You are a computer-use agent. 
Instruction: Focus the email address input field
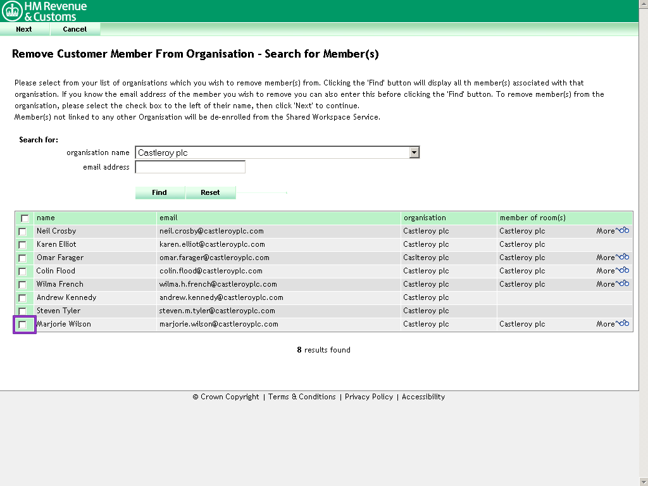(190, 167)
